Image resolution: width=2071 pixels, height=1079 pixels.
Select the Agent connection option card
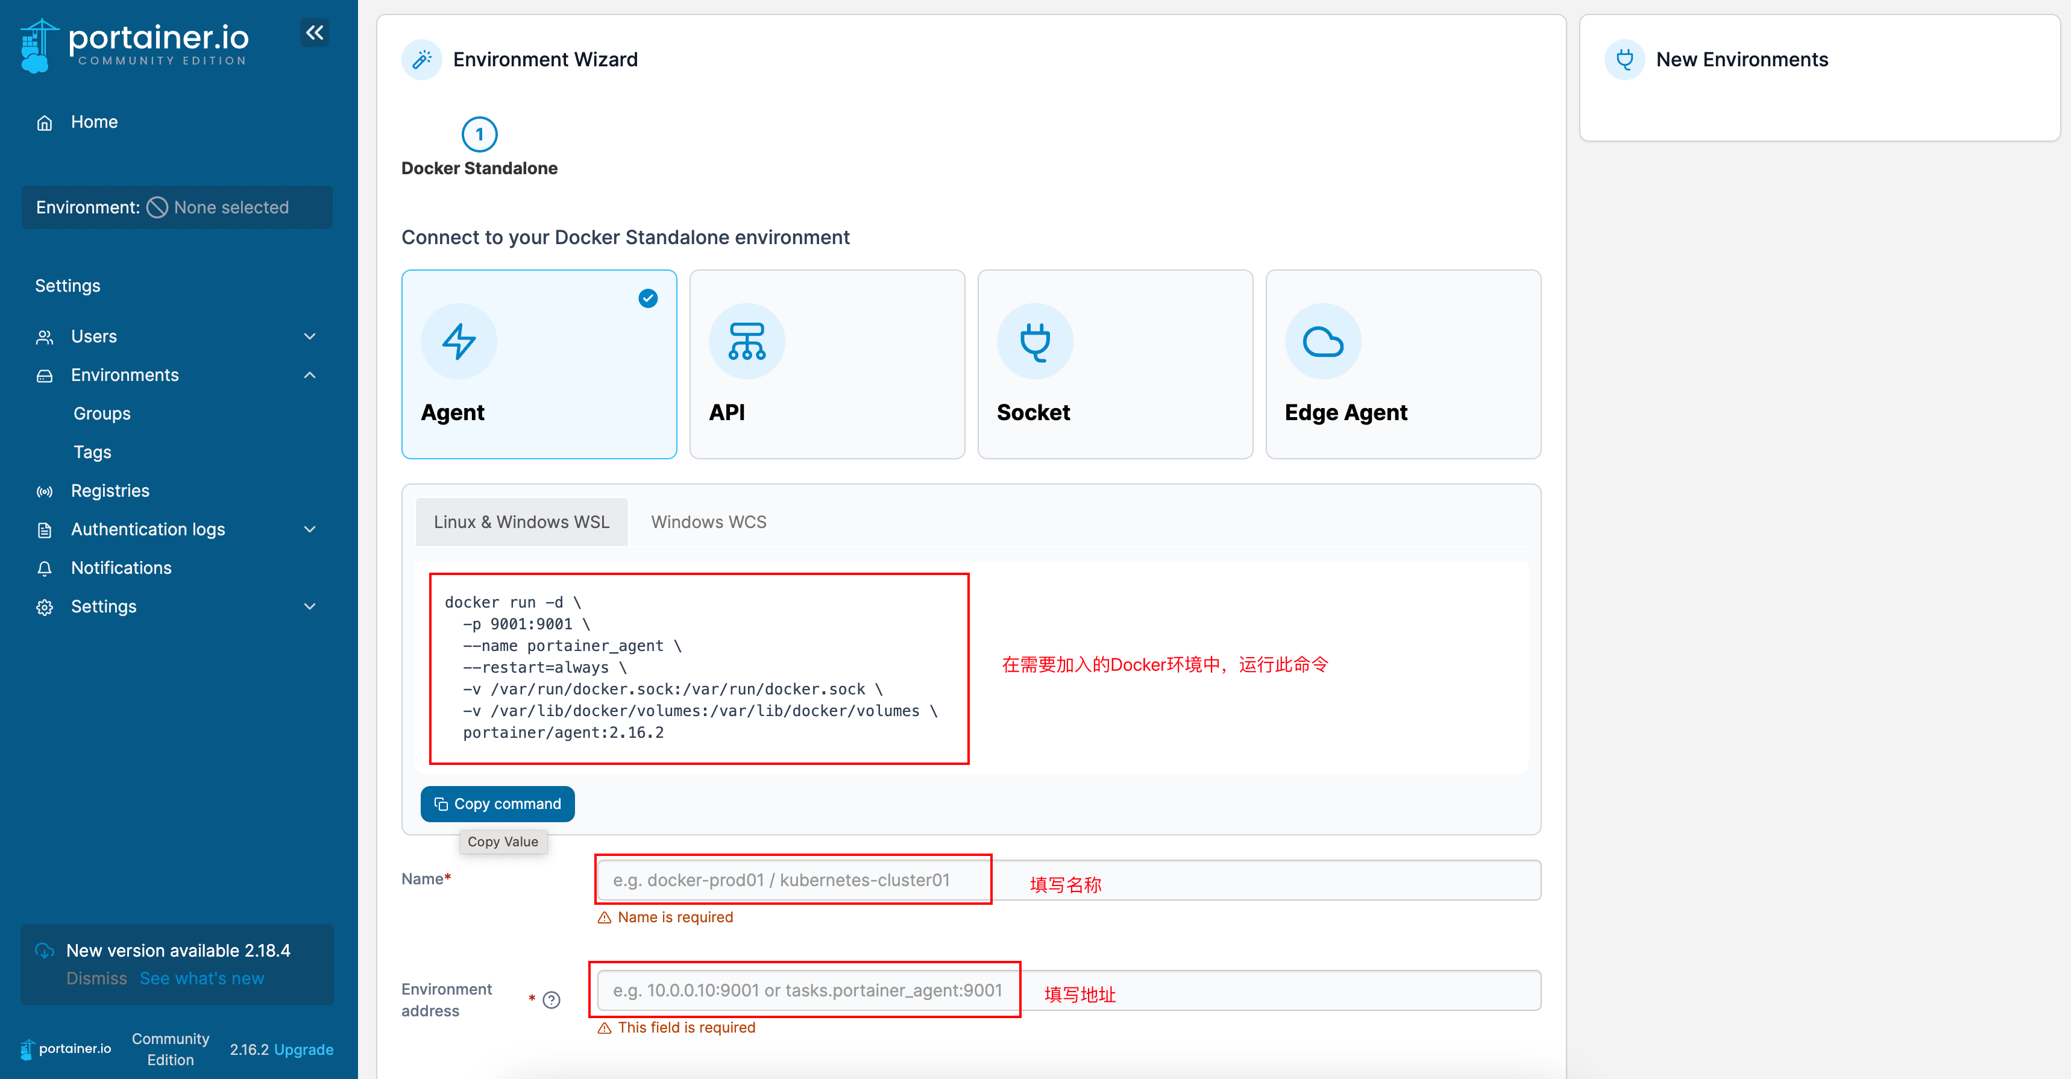pyautogui.click(x=539, y=364)
